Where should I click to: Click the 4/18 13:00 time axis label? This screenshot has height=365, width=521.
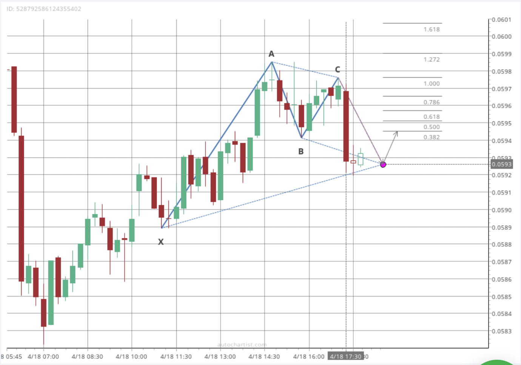(220, 357)
